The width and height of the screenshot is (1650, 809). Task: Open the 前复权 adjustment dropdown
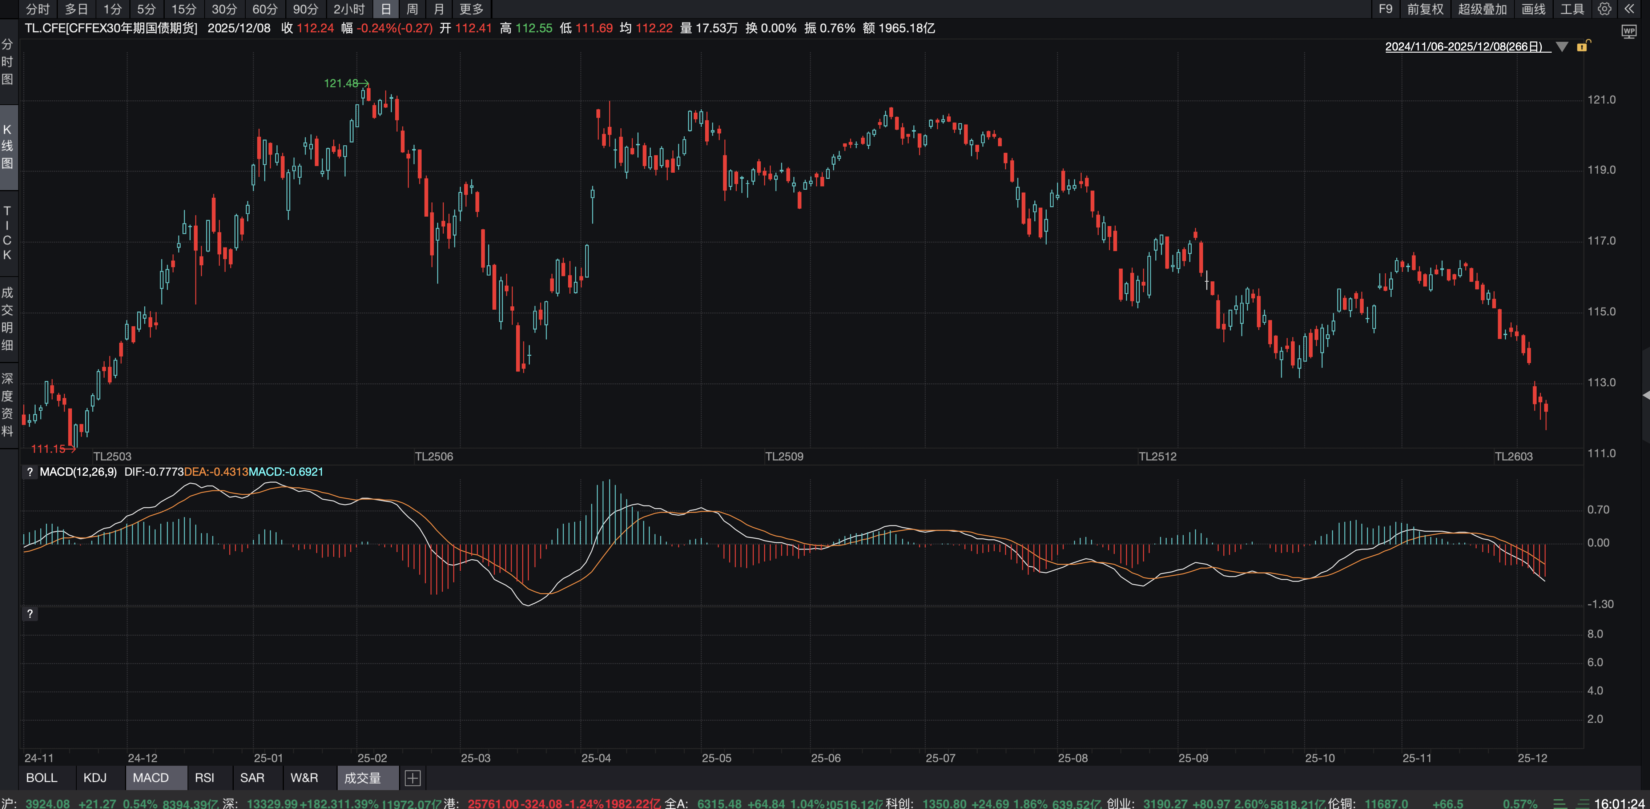1425,9
